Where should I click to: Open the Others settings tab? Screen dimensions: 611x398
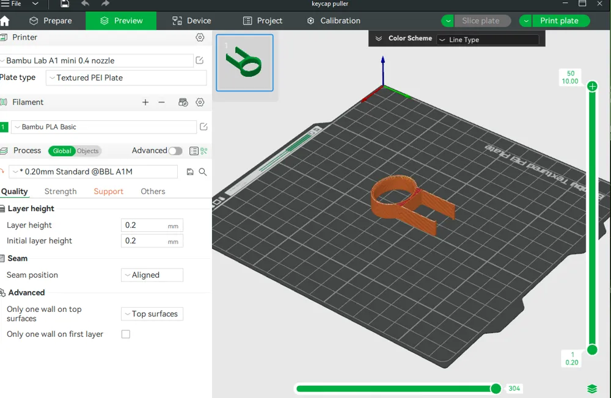click(153, 192)
